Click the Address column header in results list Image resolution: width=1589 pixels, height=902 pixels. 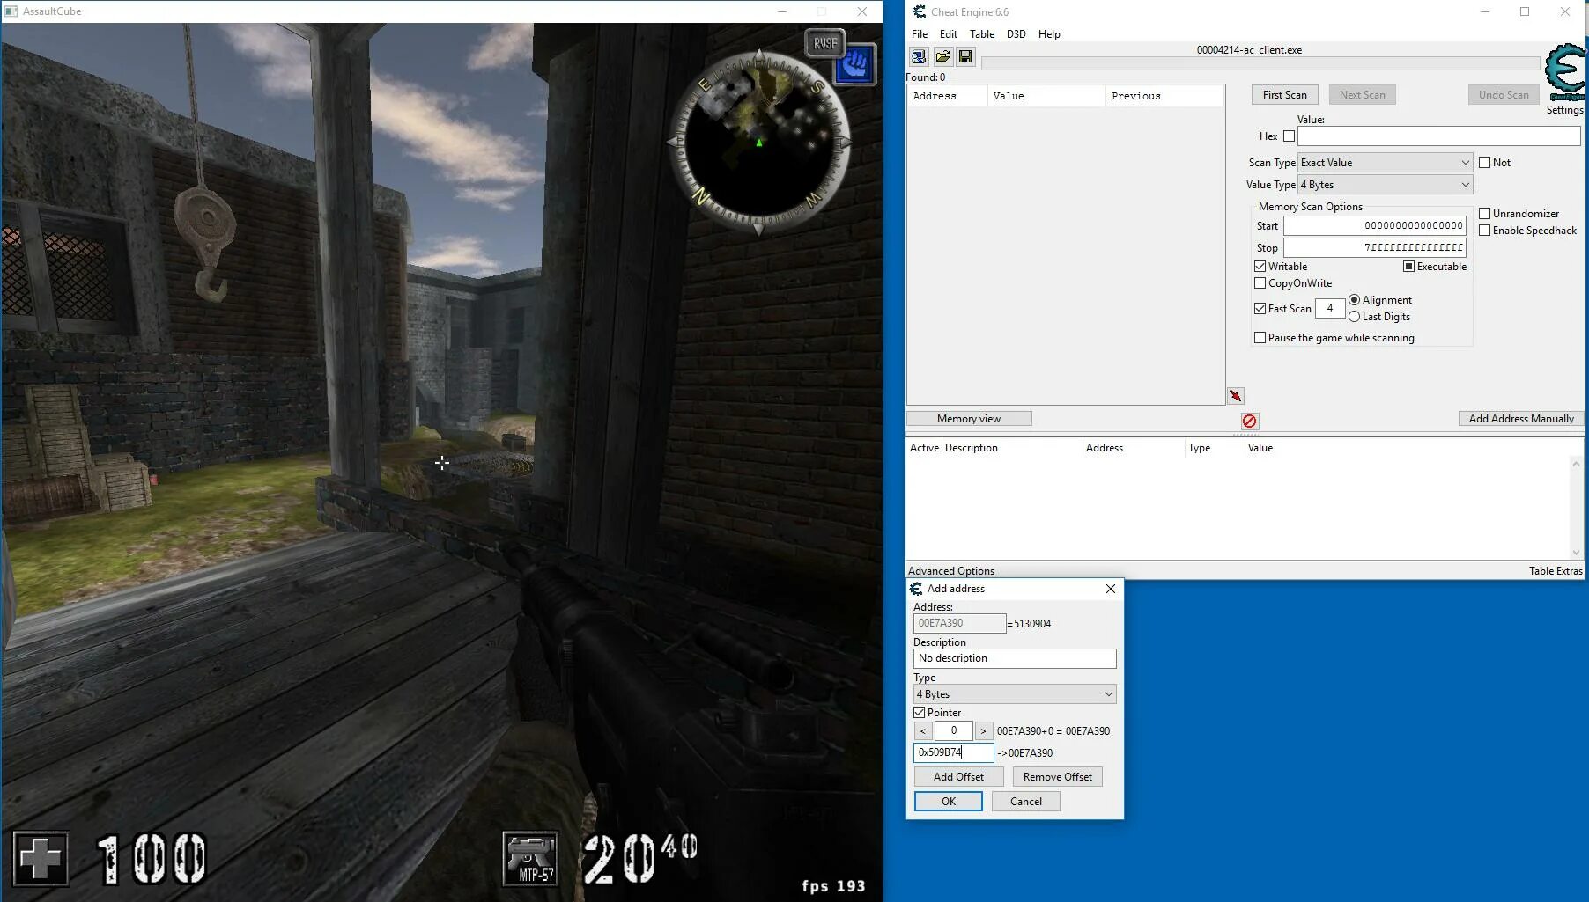click(947, 97)
